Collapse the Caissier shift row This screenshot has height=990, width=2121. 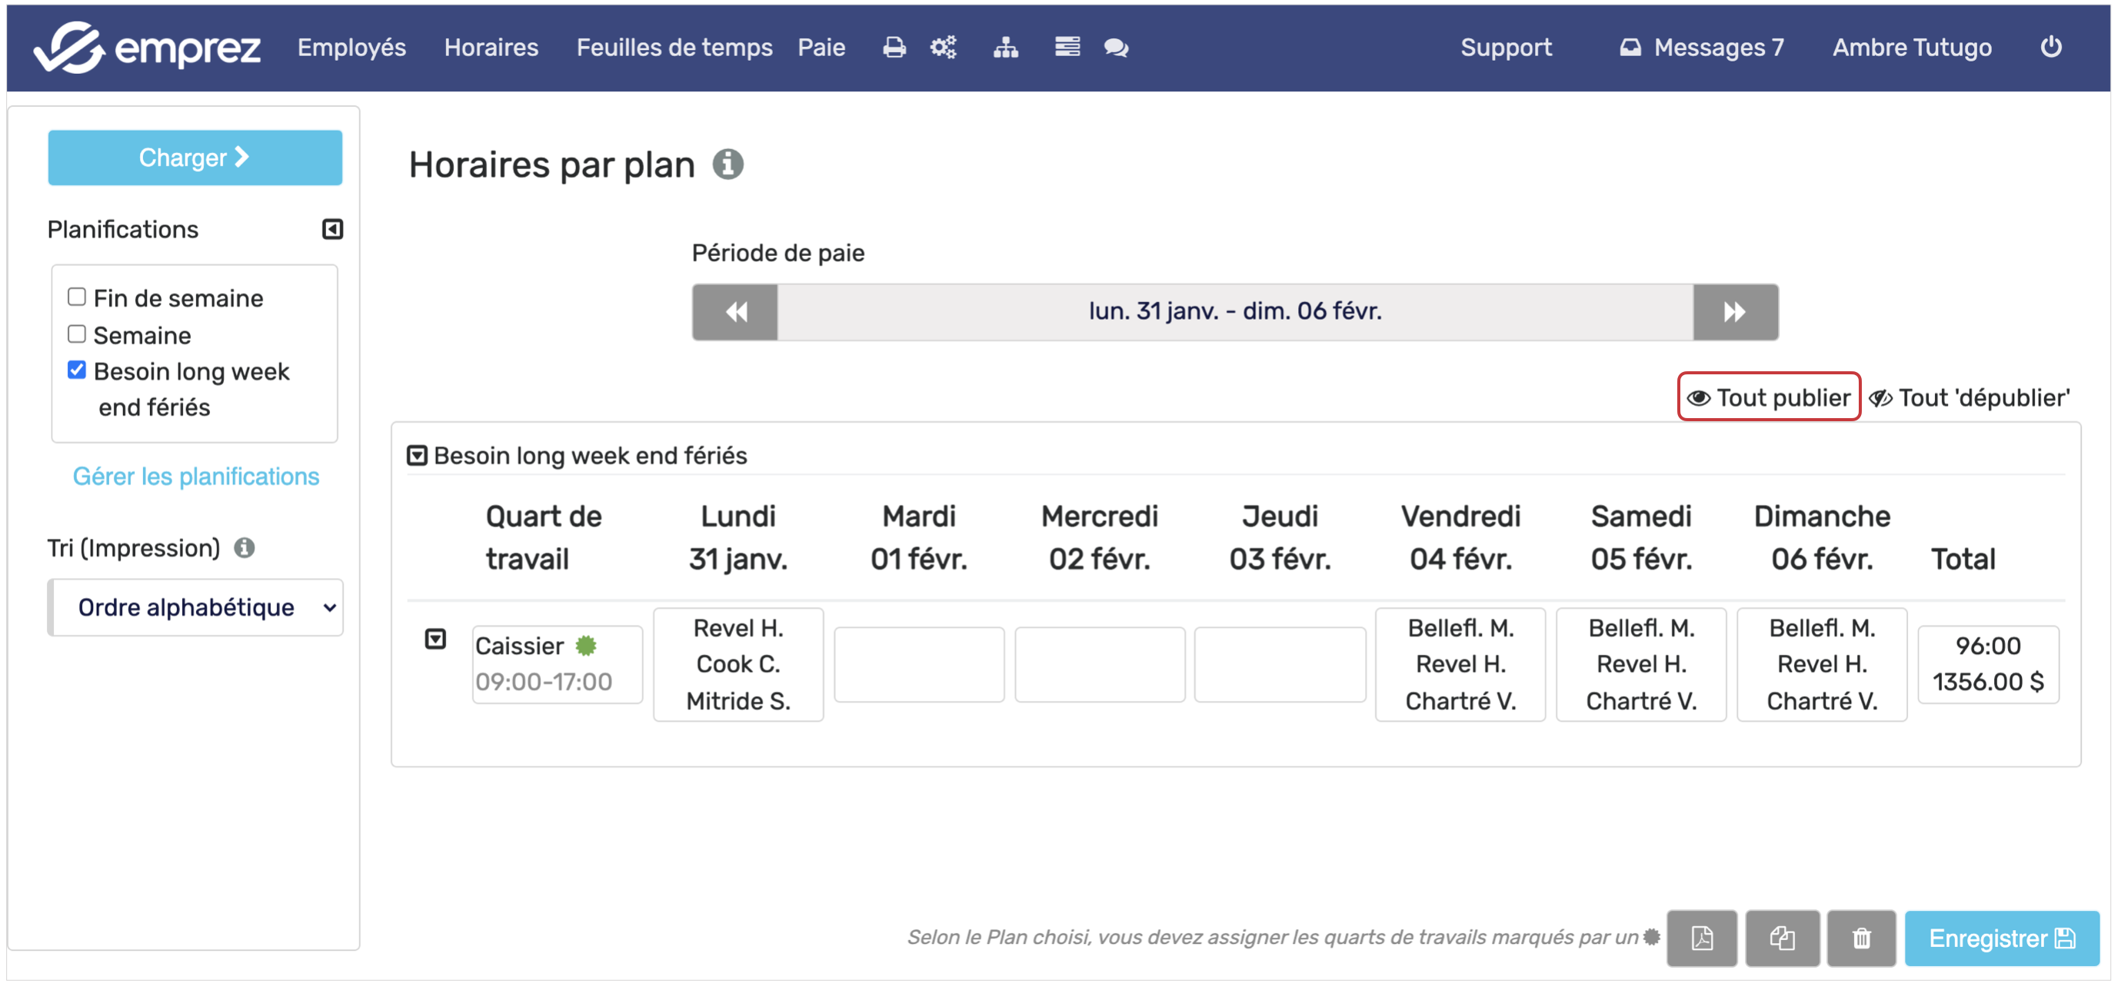(435, 639)
